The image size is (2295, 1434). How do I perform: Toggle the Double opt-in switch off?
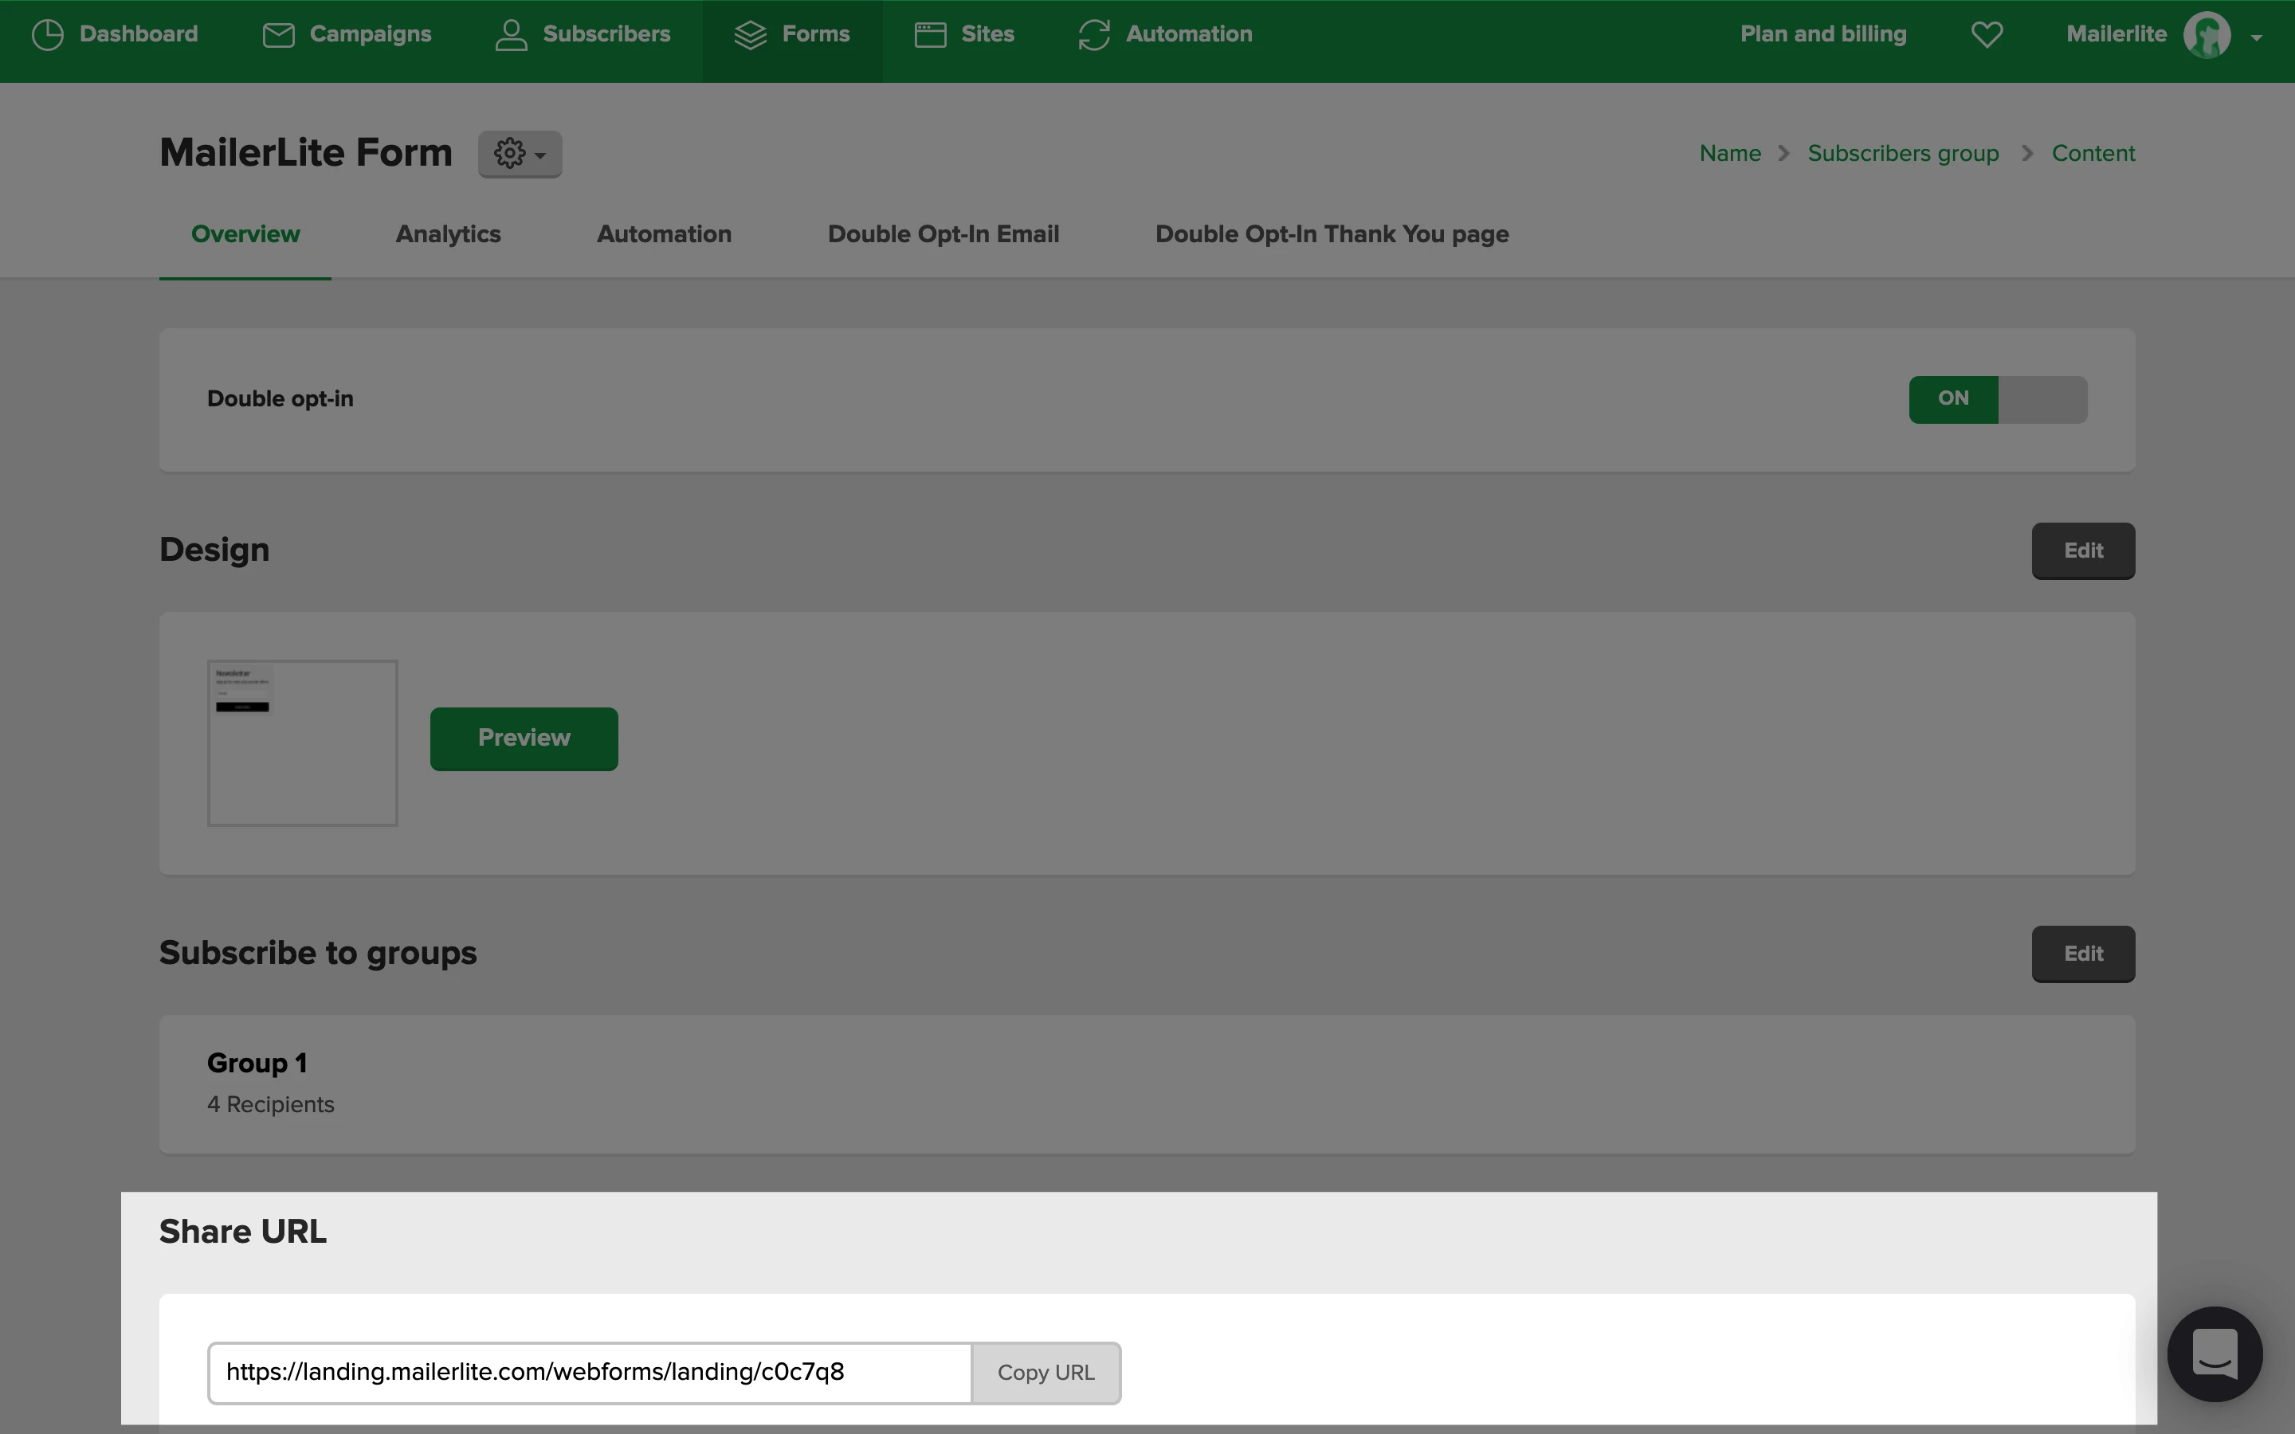[x=1997, y=399]
